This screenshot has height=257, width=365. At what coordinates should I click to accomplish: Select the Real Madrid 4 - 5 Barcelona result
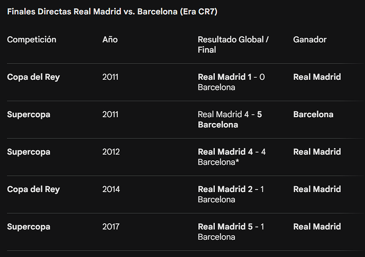tap(232, 119)
